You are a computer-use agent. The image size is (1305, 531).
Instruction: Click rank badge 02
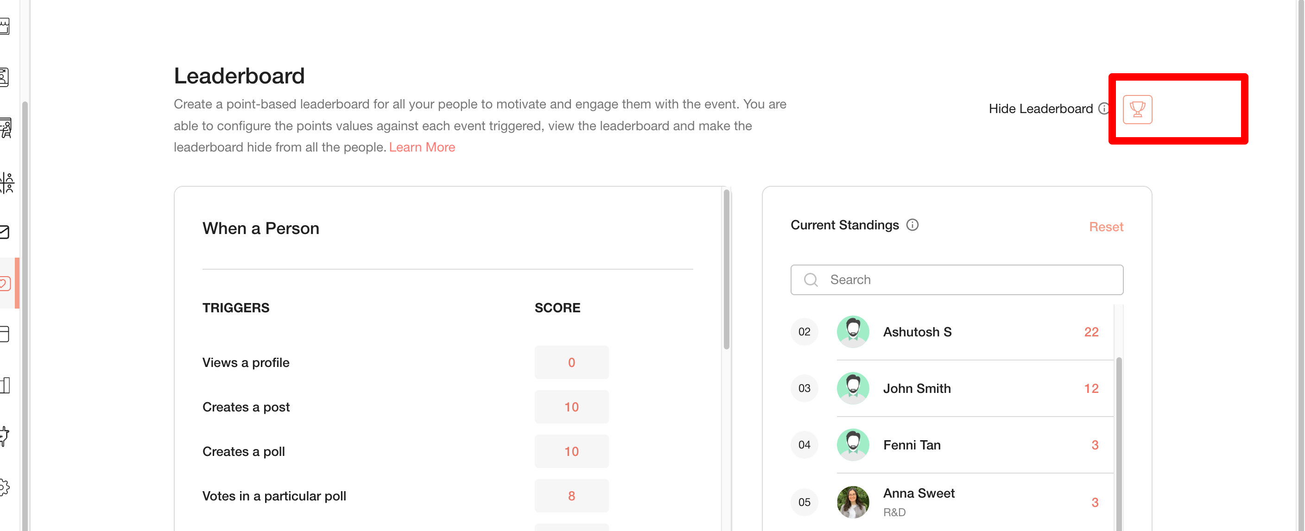tap(804, 331)
